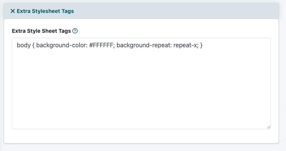Place cursor after the closing curly brace
The width and height of the screenshot is (286, 151).
(203, 45)
